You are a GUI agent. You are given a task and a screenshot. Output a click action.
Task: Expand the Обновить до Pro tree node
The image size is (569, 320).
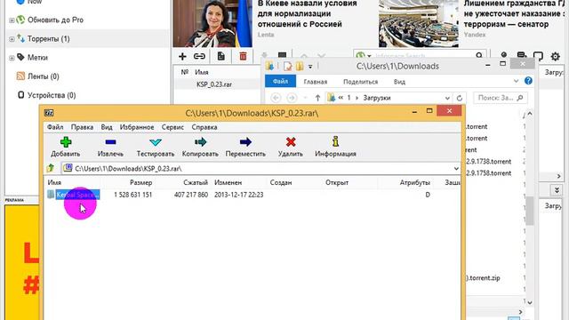(12, 20)
